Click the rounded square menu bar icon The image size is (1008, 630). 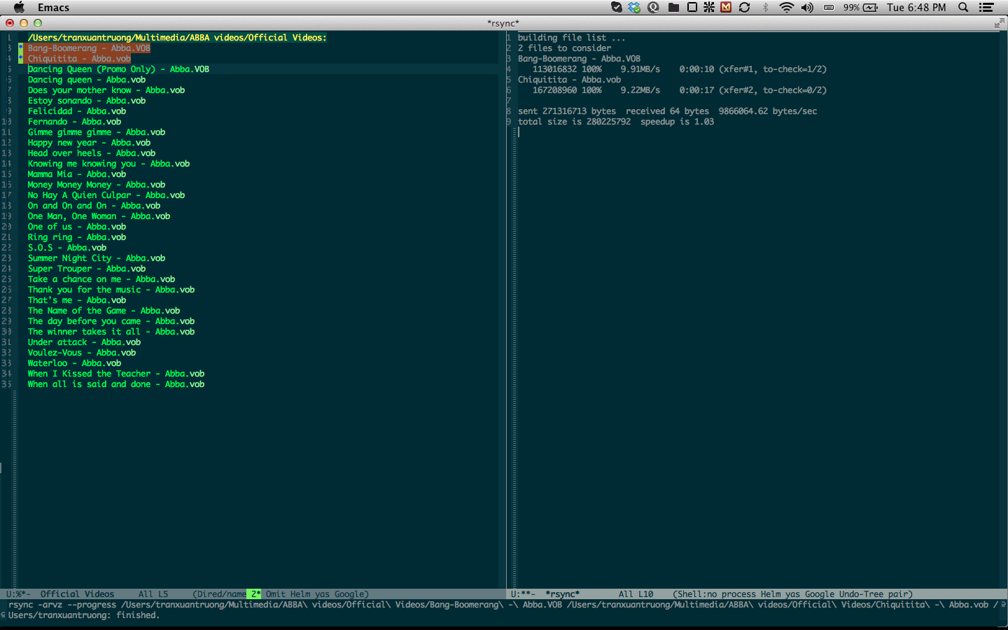click(x=692, y=7)
